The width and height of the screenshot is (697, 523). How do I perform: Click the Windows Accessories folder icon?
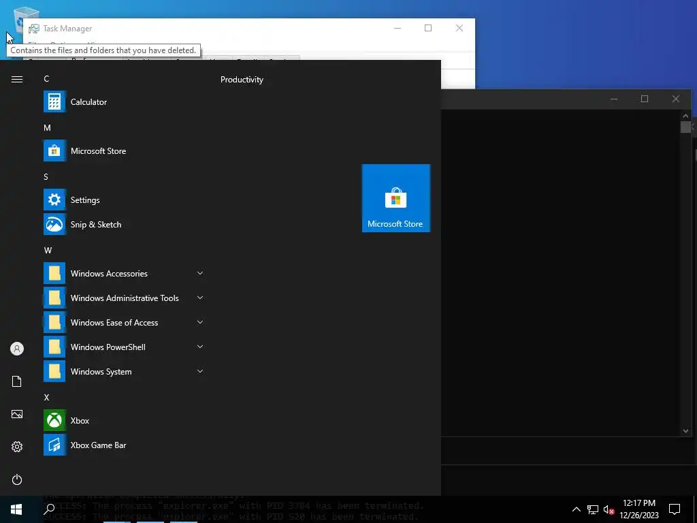click(54, 273)
